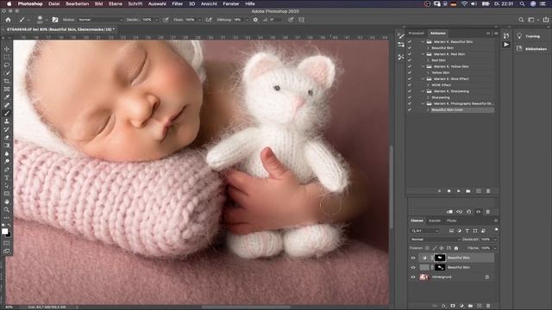552x310 pixels.
Task: Open smoothing options gear icon
Action: (255, 20)
